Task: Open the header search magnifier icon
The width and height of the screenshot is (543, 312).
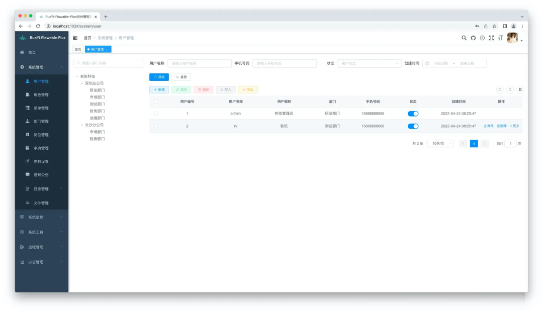Action: 464,38
